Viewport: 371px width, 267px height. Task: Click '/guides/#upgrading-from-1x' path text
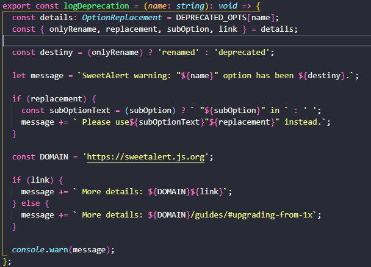point(253,215)
